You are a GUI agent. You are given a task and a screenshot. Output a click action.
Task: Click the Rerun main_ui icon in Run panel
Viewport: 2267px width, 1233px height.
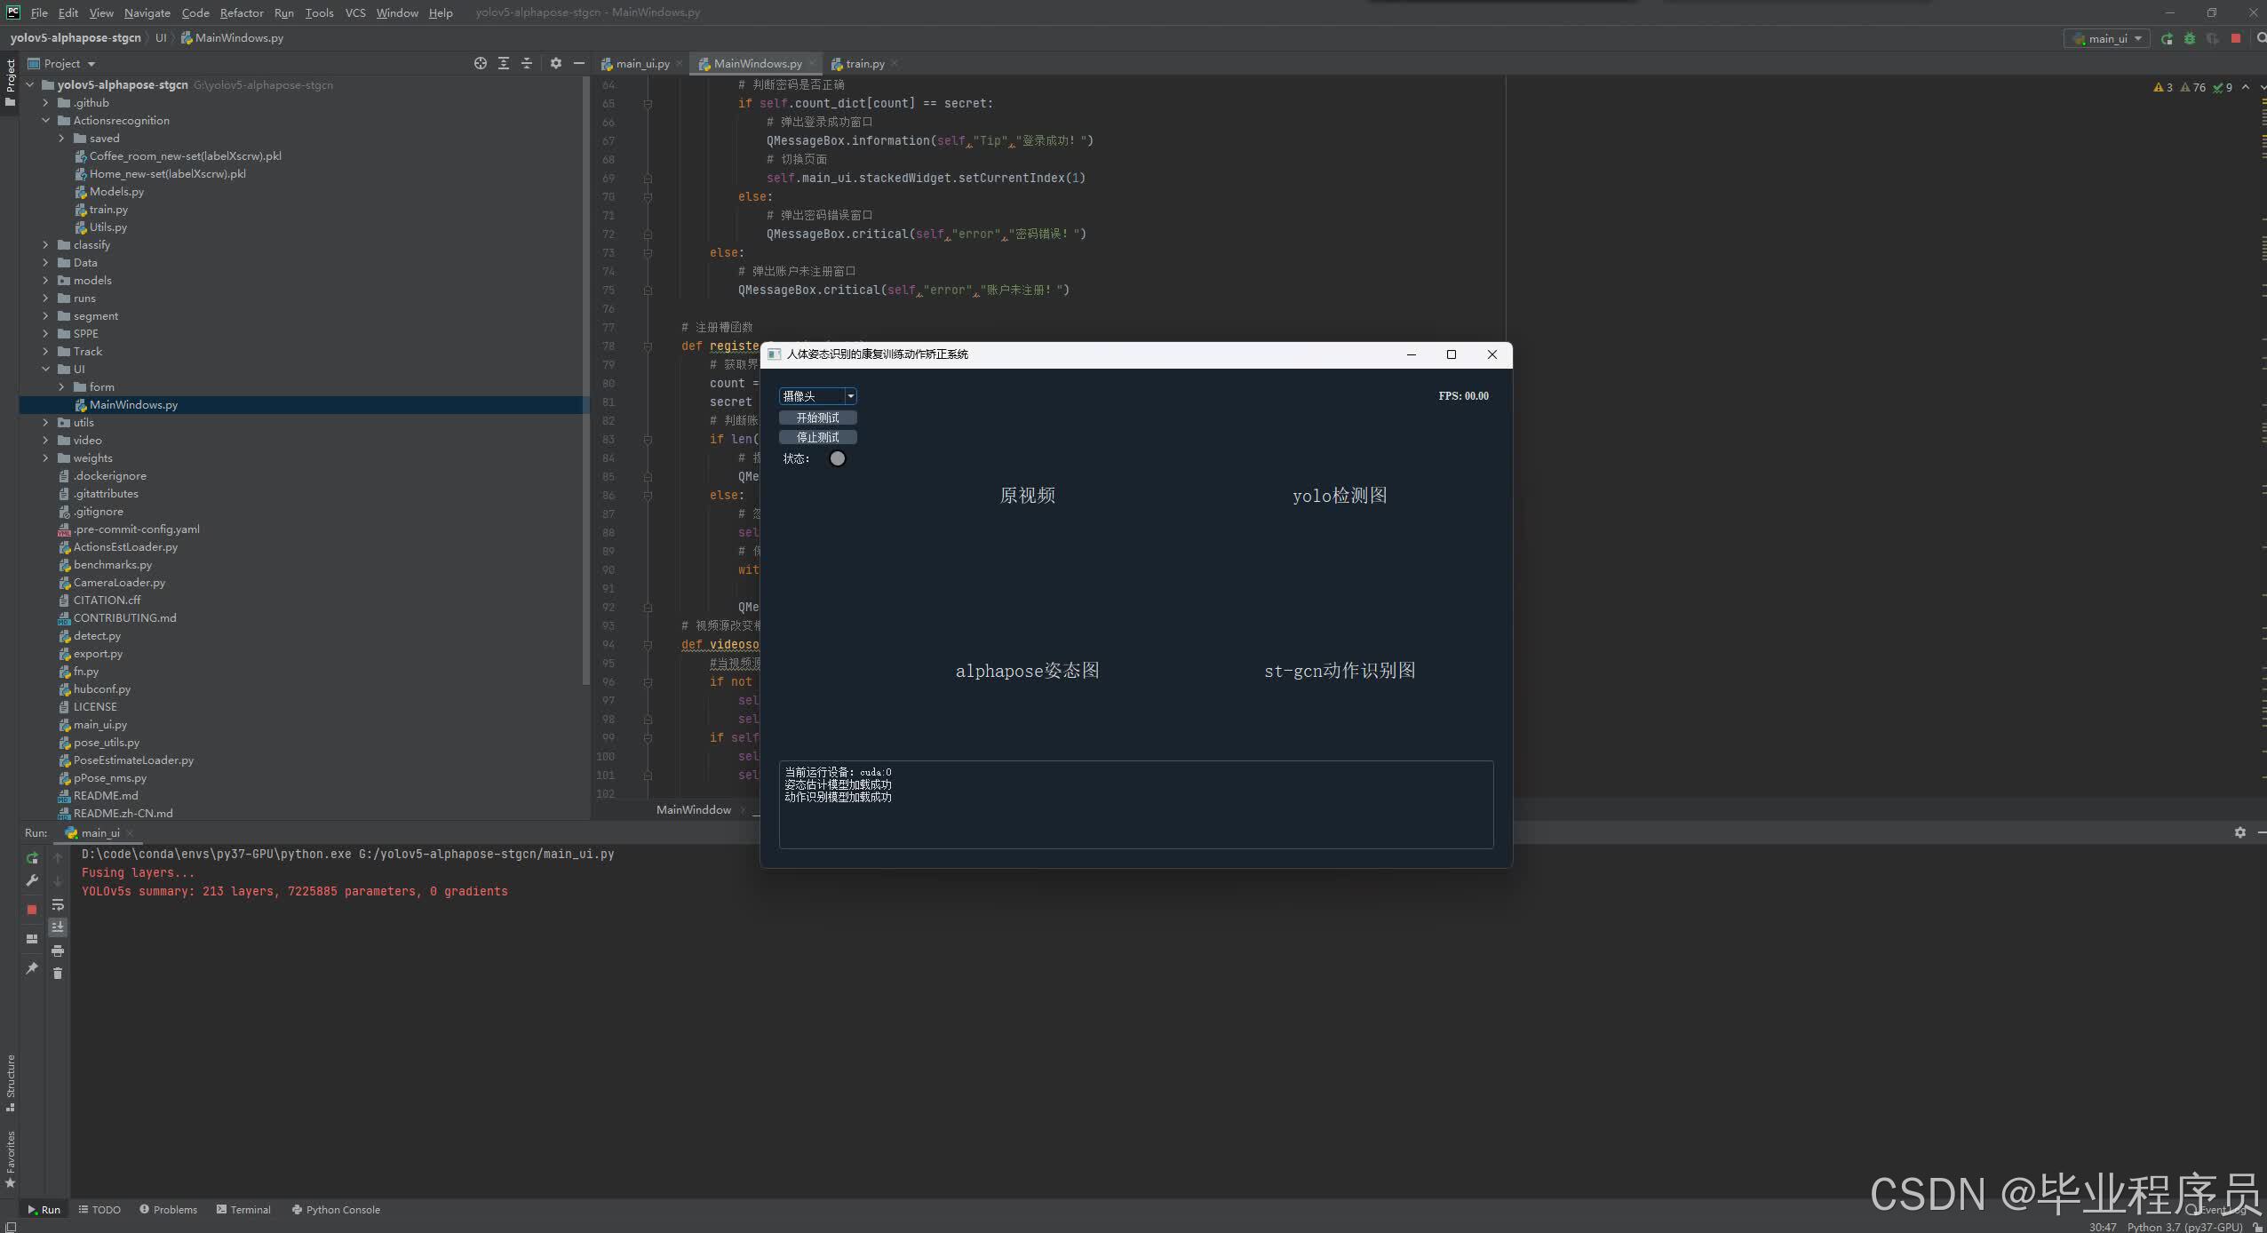coord(32,858)
